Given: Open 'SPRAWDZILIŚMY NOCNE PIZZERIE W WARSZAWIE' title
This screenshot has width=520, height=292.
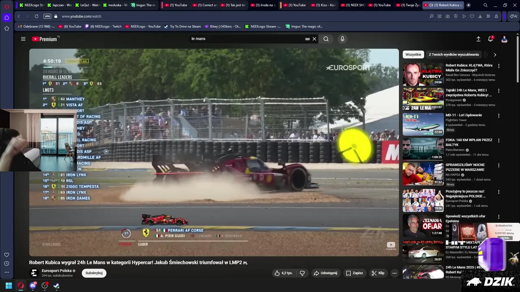Looking at the screenshot, I should 465,167.
